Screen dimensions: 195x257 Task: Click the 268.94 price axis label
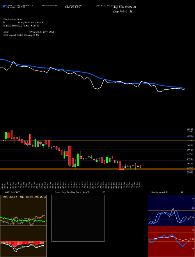coord(190,164)
